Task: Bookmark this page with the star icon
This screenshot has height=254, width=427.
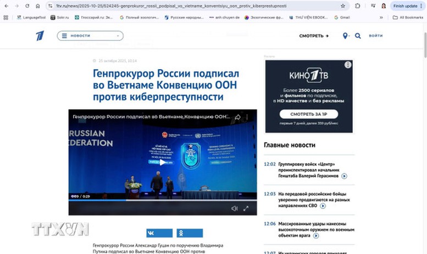Action: pyautogui.click(x=343, y=6)
